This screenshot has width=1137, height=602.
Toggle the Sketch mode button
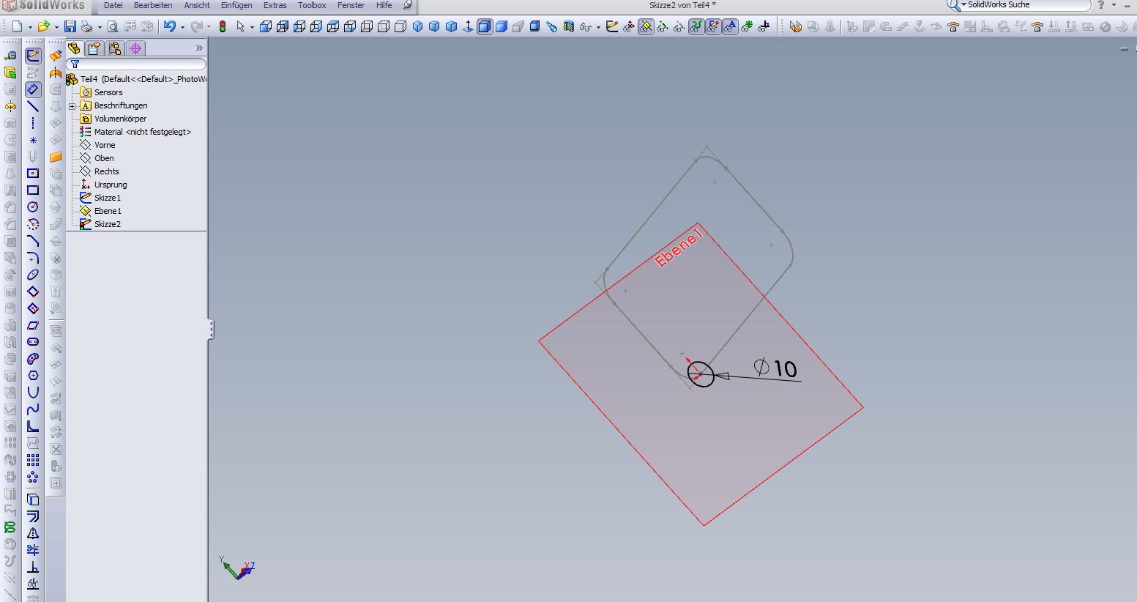coord(33,56)
